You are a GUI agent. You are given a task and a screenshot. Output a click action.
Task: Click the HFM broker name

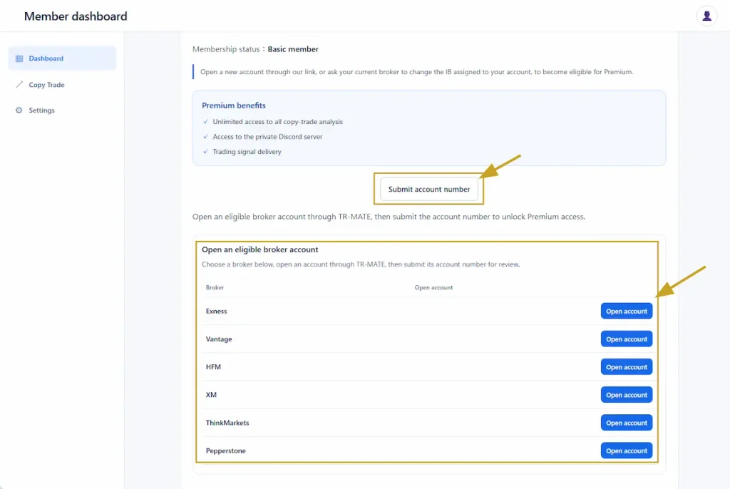[213, 367]
